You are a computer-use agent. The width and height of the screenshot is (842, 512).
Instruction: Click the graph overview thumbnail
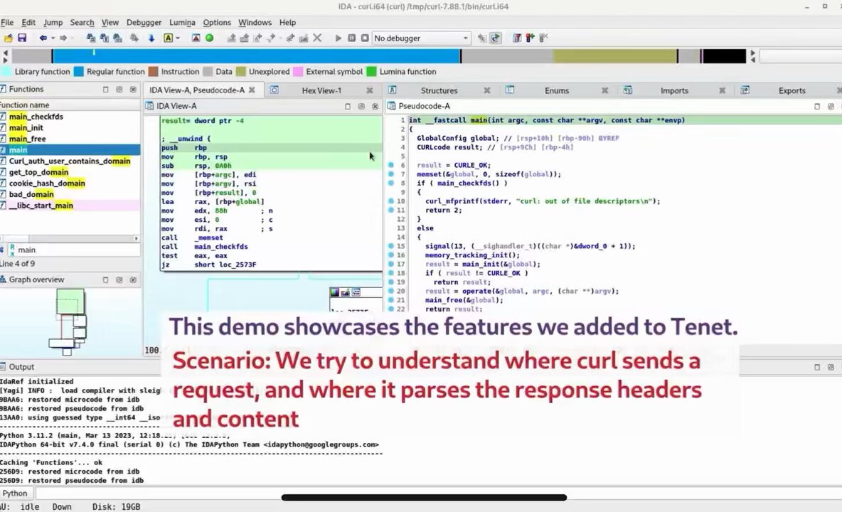pyautogui.click(x=70, y=321)
